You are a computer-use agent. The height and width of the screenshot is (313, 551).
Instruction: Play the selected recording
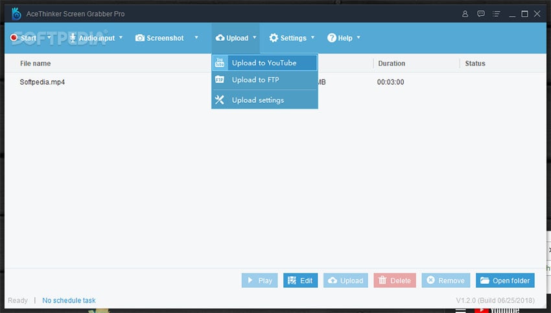point(260,281)
